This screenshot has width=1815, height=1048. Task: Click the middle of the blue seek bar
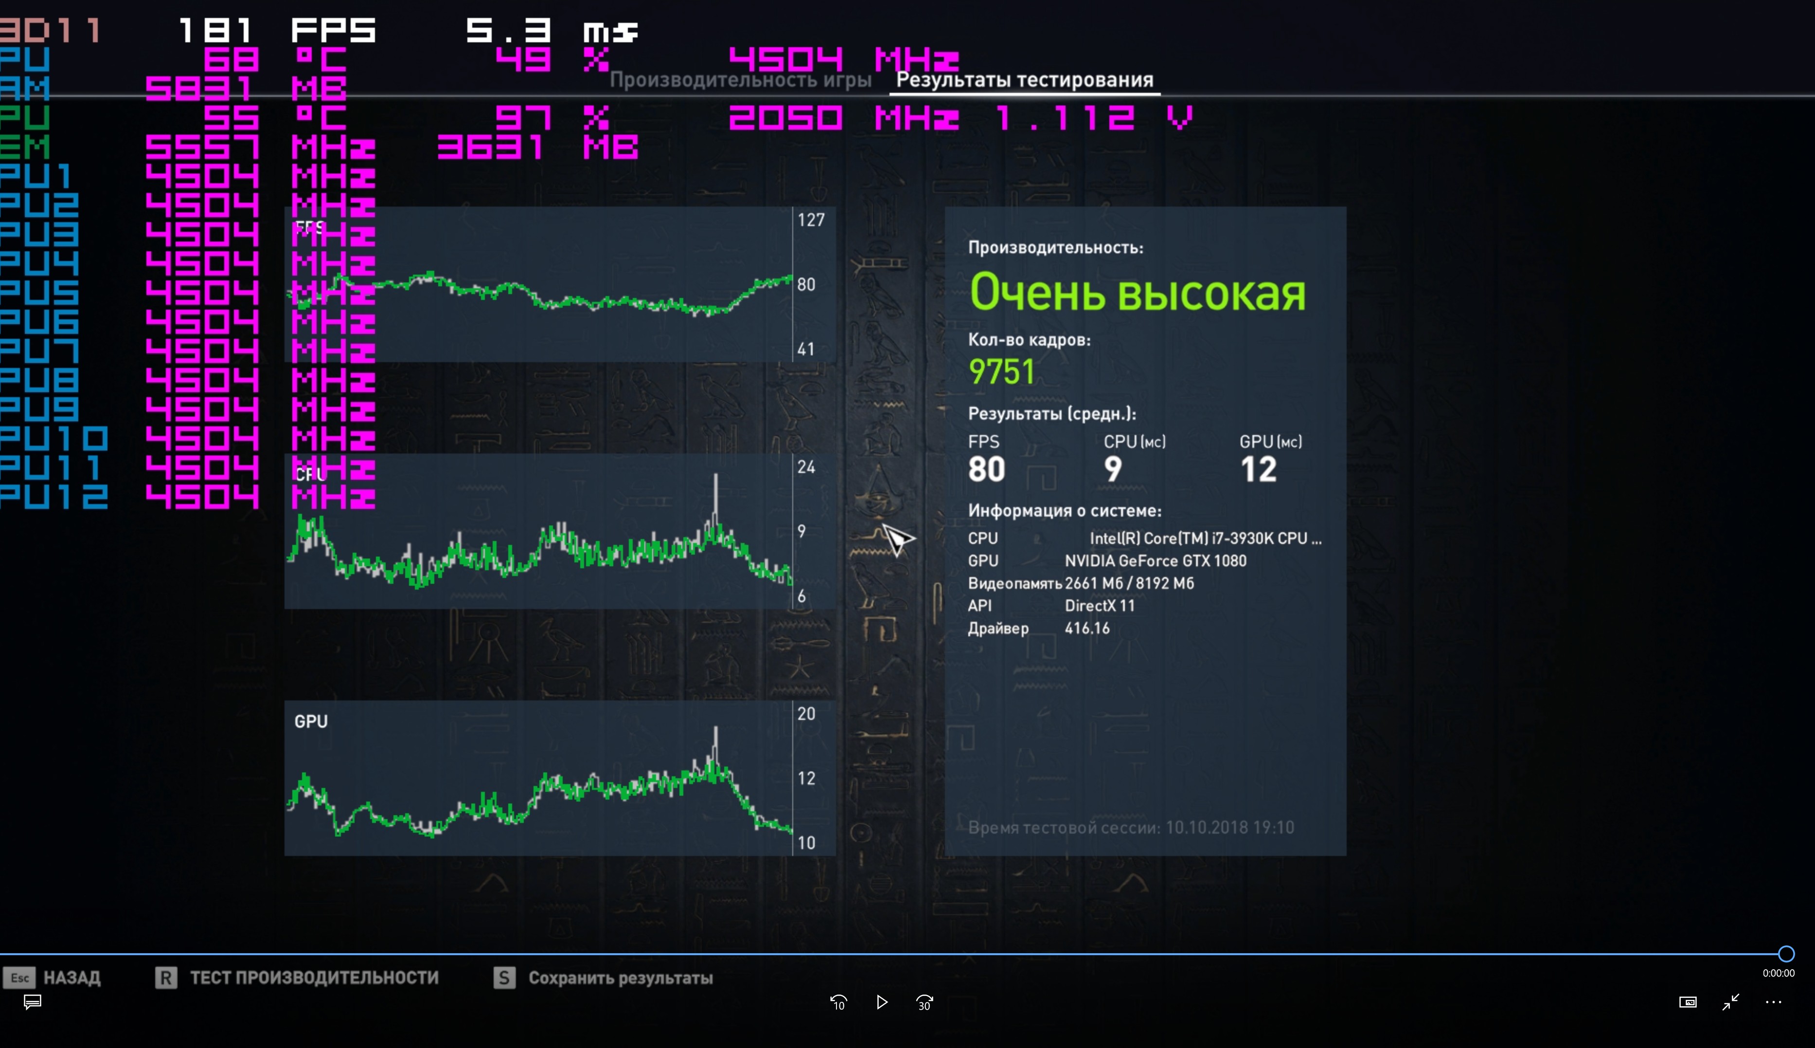click(x=893, y=954)
